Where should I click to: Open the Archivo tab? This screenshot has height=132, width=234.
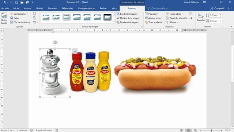(x=5, y=8)
